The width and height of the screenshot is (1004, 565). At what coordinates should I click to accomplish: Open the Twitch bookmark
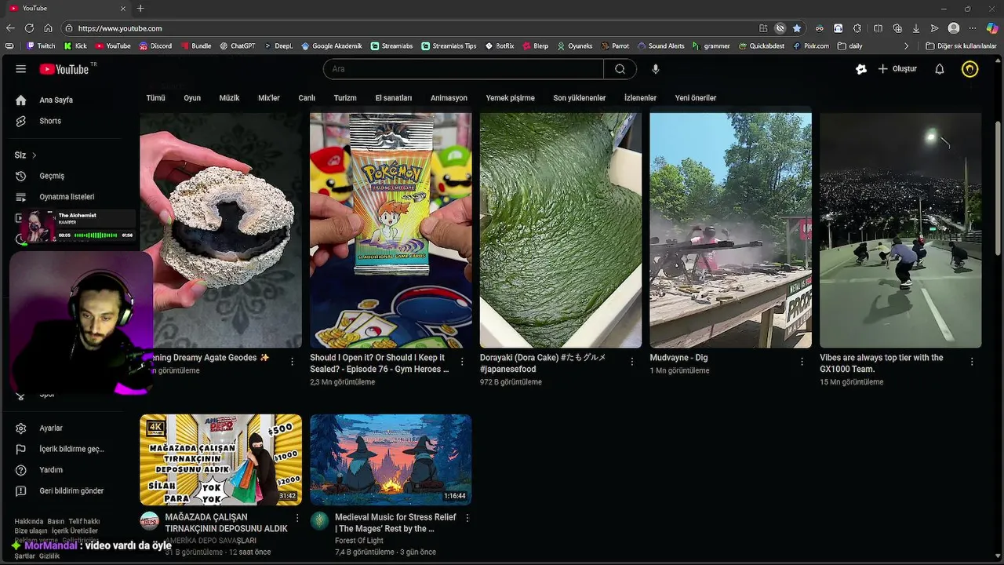click(x=41, y=46)
